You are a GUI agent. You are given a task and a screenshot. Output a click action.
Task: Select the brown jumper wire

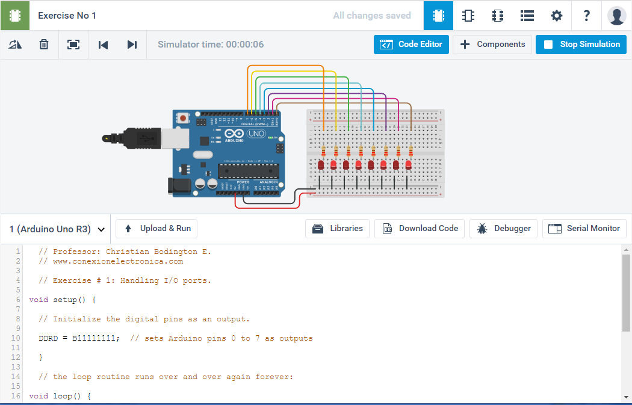point(344,103)
